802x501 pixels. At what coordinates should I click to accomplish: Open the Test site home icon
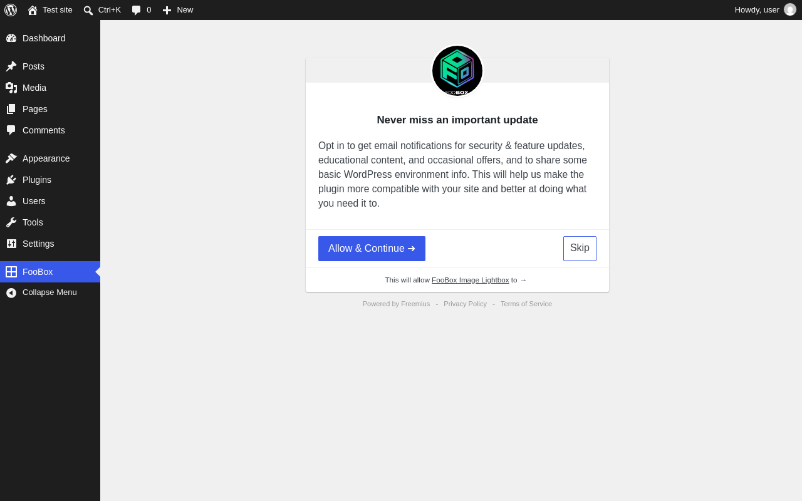click(33, 10)
